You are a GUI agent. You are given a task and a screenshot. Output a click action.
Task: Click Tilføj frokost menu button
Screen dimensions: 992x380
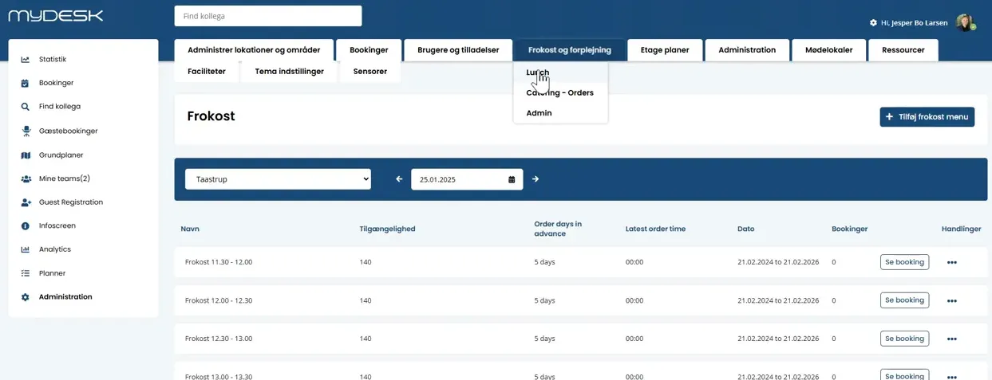point(927,116)
